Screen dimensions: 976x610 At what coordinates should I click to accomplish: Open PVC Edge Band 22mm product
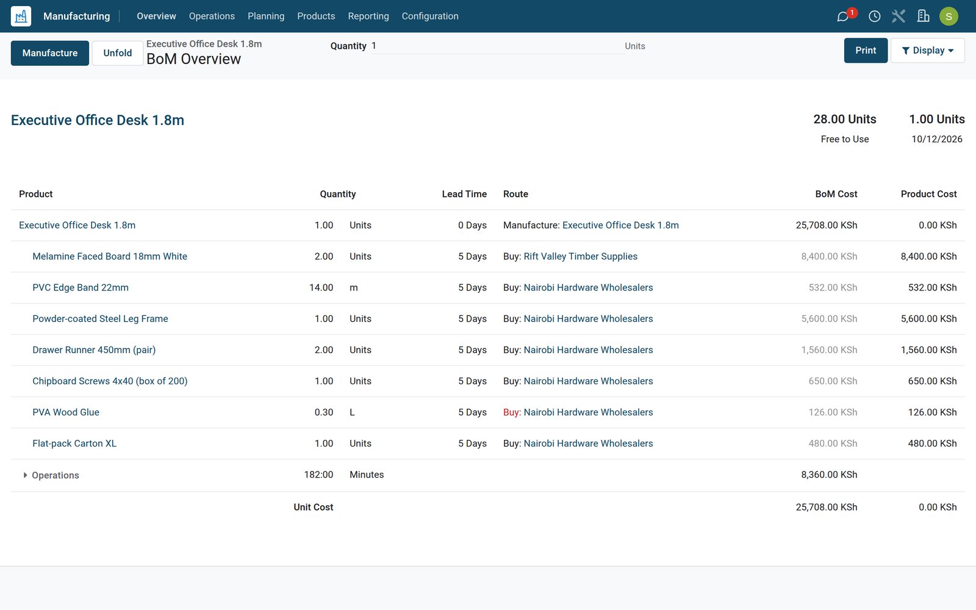point(81,287)
